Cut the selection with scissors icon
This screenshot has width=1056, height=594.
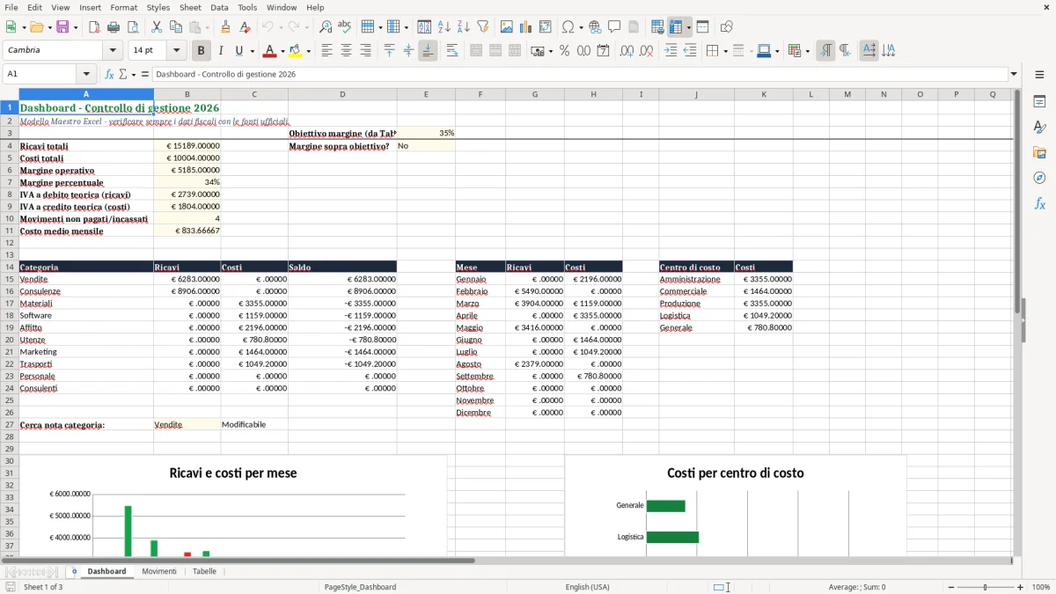click(157, 27)
